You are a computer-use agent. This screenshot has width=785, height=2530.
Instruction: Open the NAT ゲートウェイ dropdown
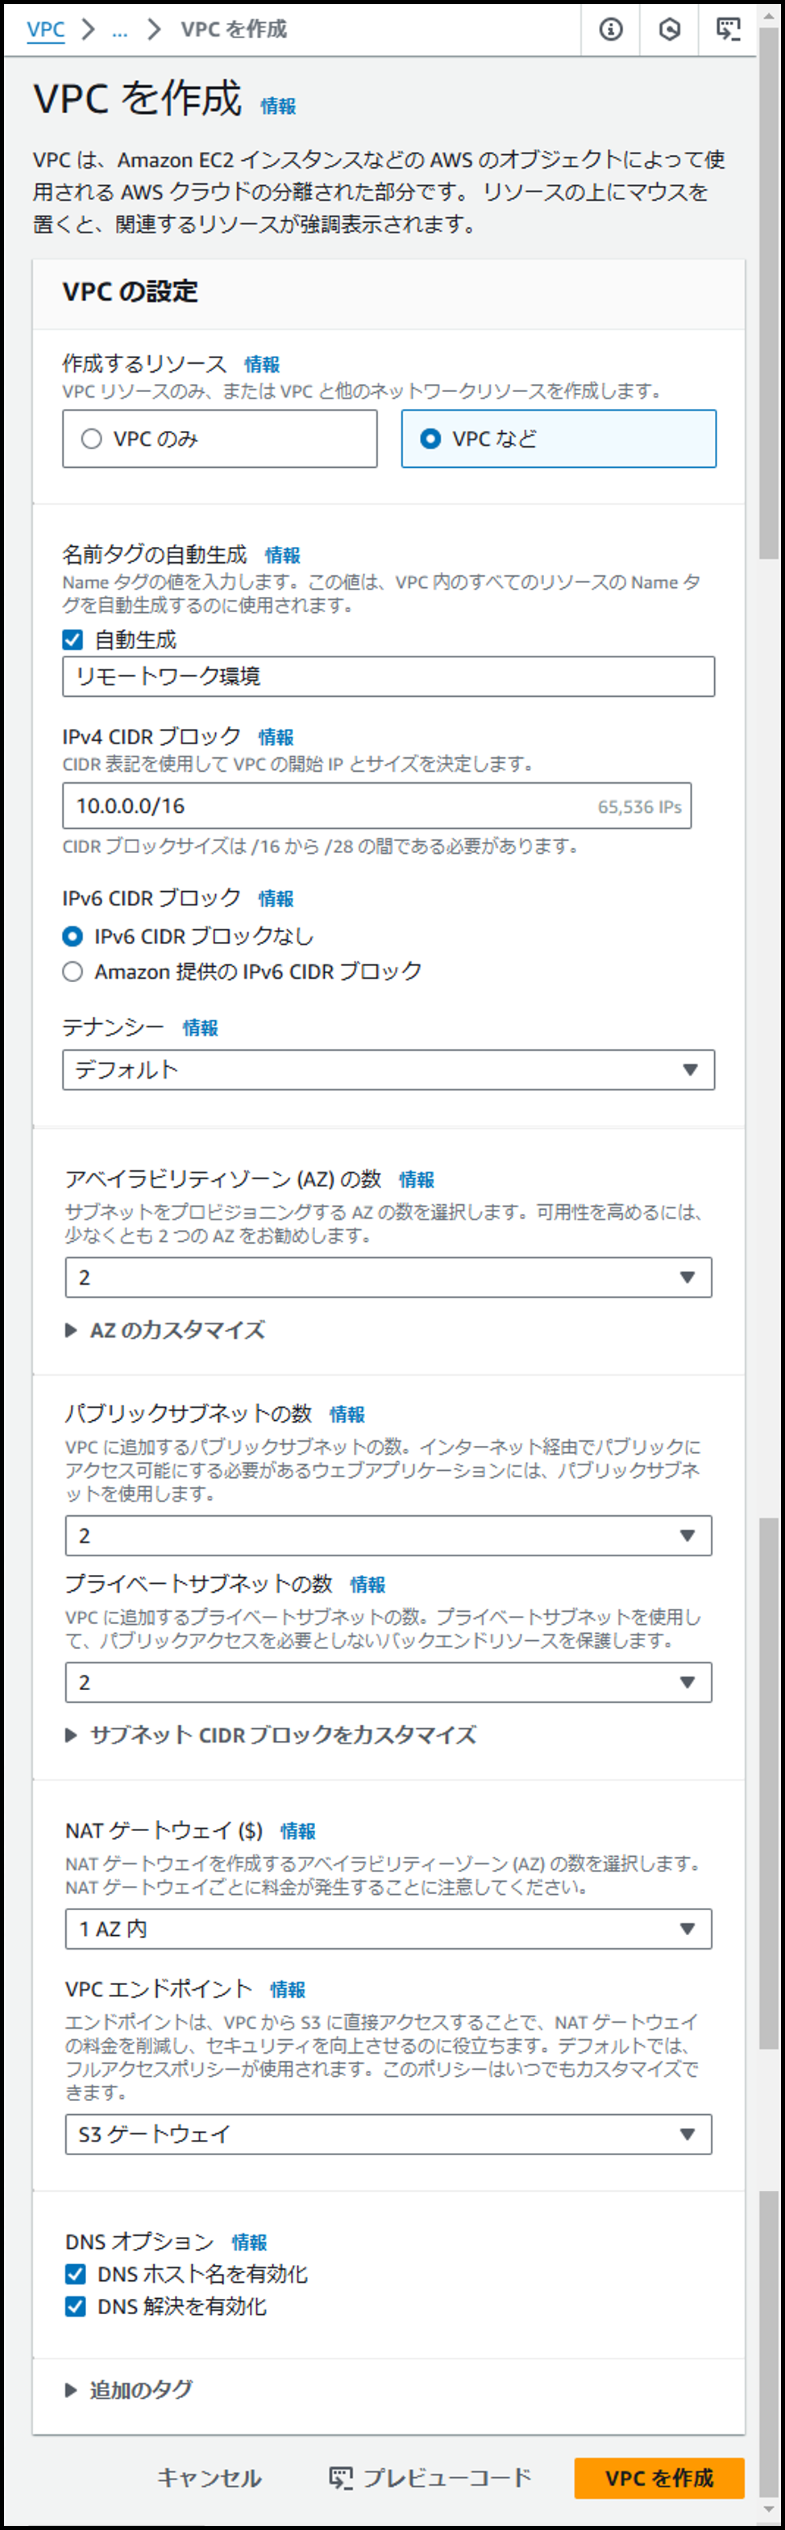tap(388, 1928)
